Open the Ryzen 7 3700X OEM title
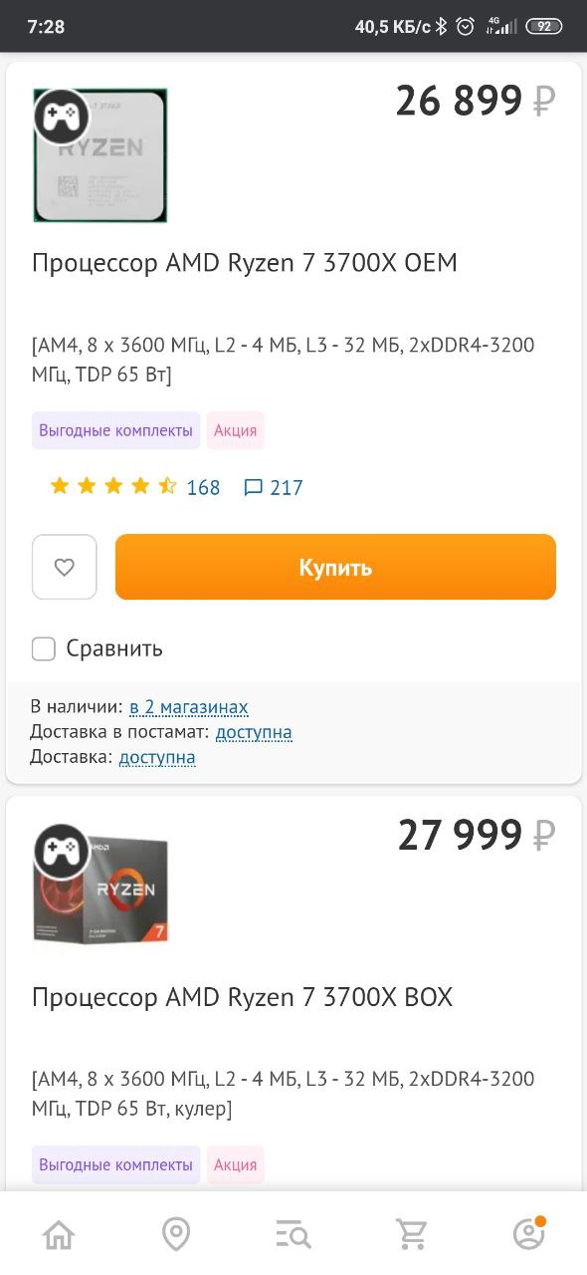This screenshot has height=1275, width=587. [245, 263]
